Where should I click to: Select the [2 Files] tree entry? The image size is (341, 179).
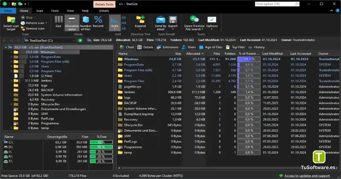pyautogui.click(x=46, y=76)
